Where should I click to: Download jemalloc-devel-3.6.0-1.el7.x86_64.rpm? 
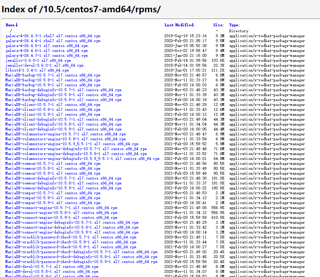[x=45, y=65]
